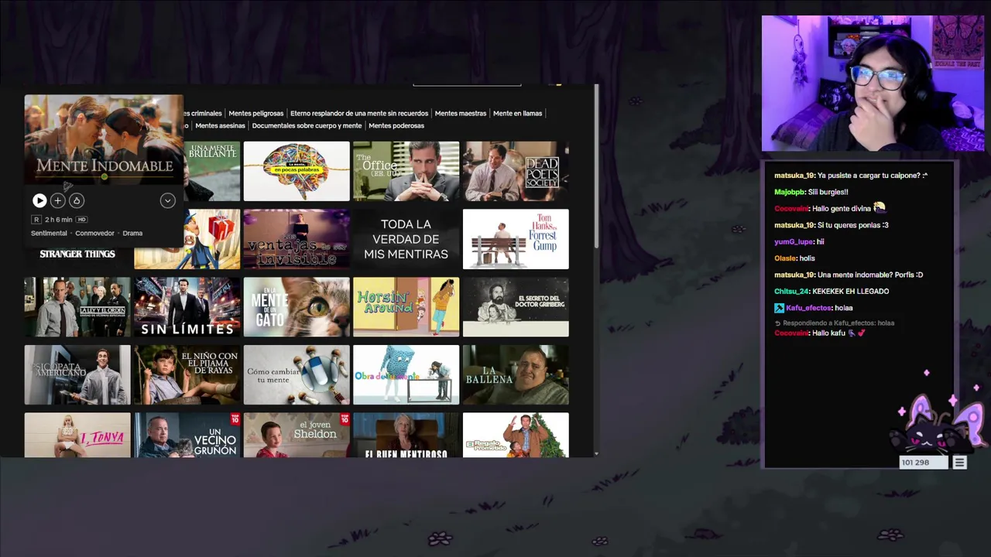Open the Mentes poderosas category
991x557 pixels.
point(396,125)
